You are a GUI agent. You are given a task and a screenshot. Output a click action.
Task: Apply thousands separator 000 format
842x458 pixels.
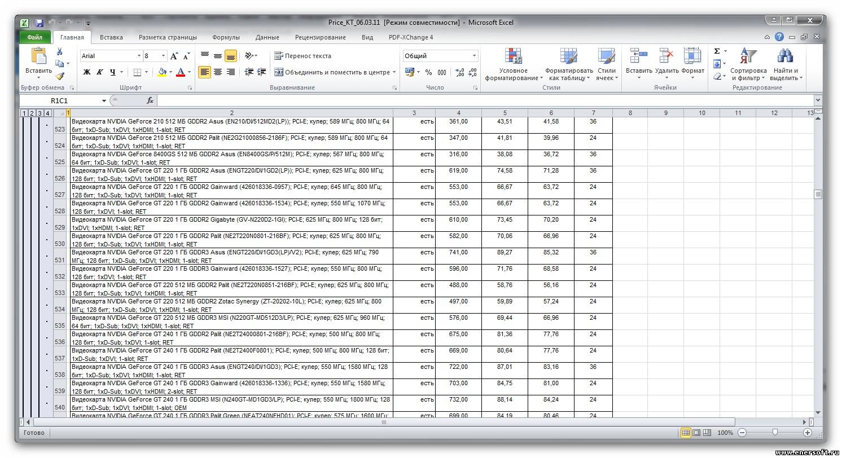442,72
